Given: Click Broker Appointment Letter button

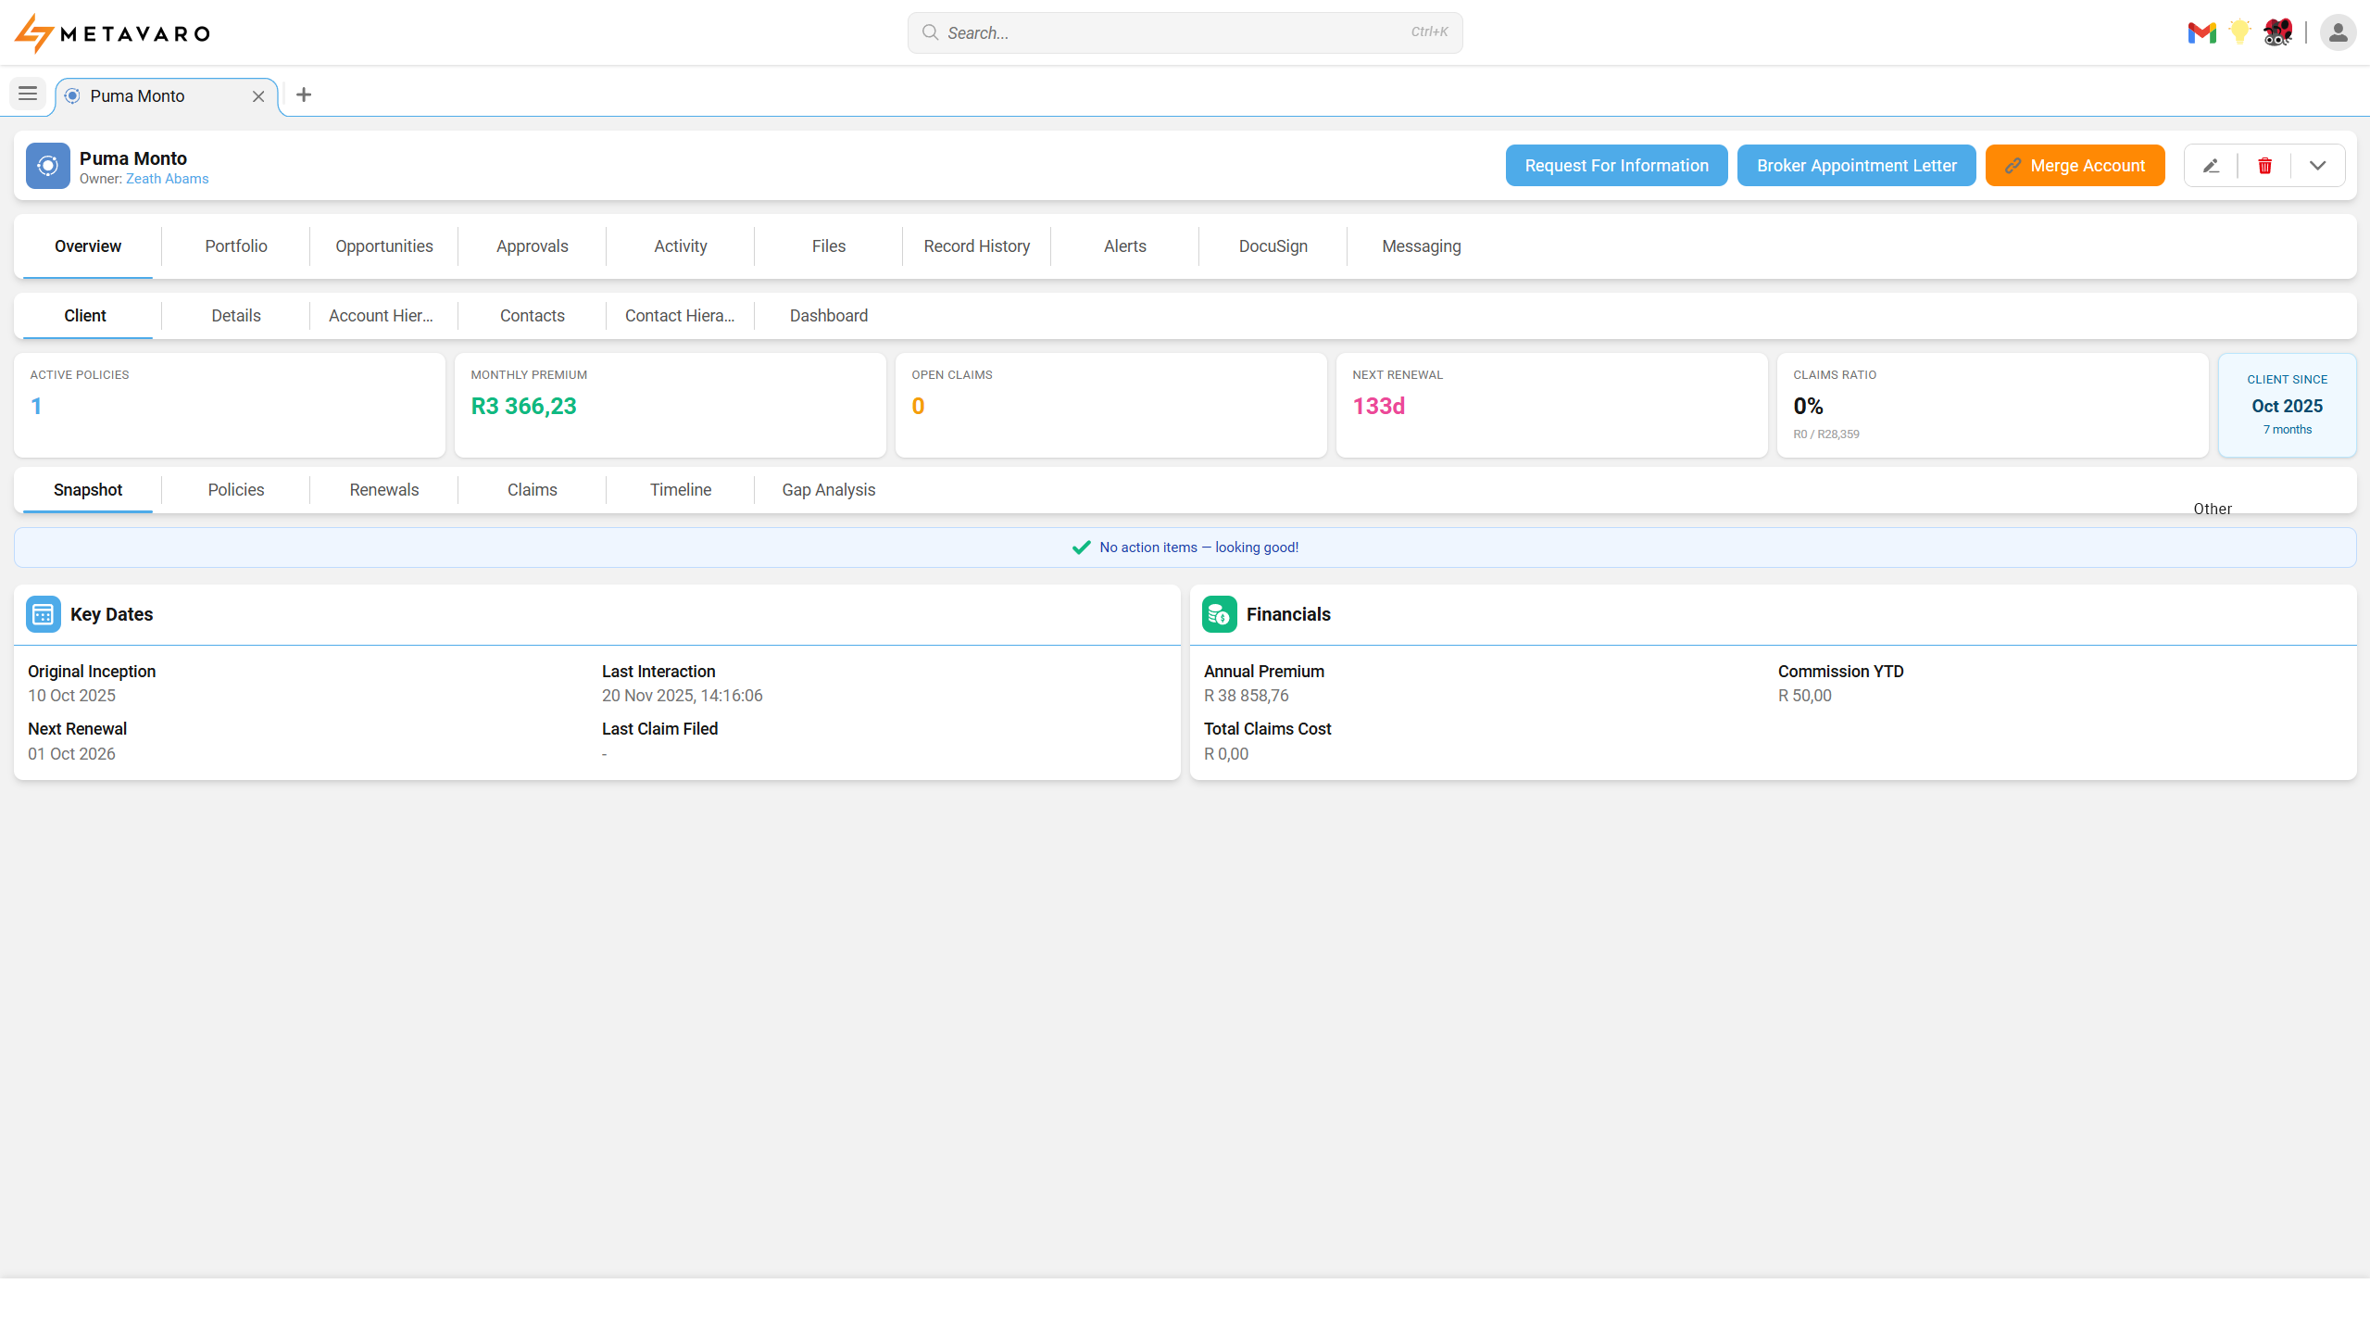Looking at the screenshot, I should coord(1856,166).
